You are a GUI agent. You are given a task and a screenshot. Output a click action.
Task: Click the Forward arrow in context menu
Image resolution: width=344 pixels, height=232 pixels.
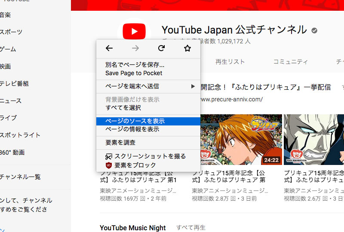click(x=135, y=48)
